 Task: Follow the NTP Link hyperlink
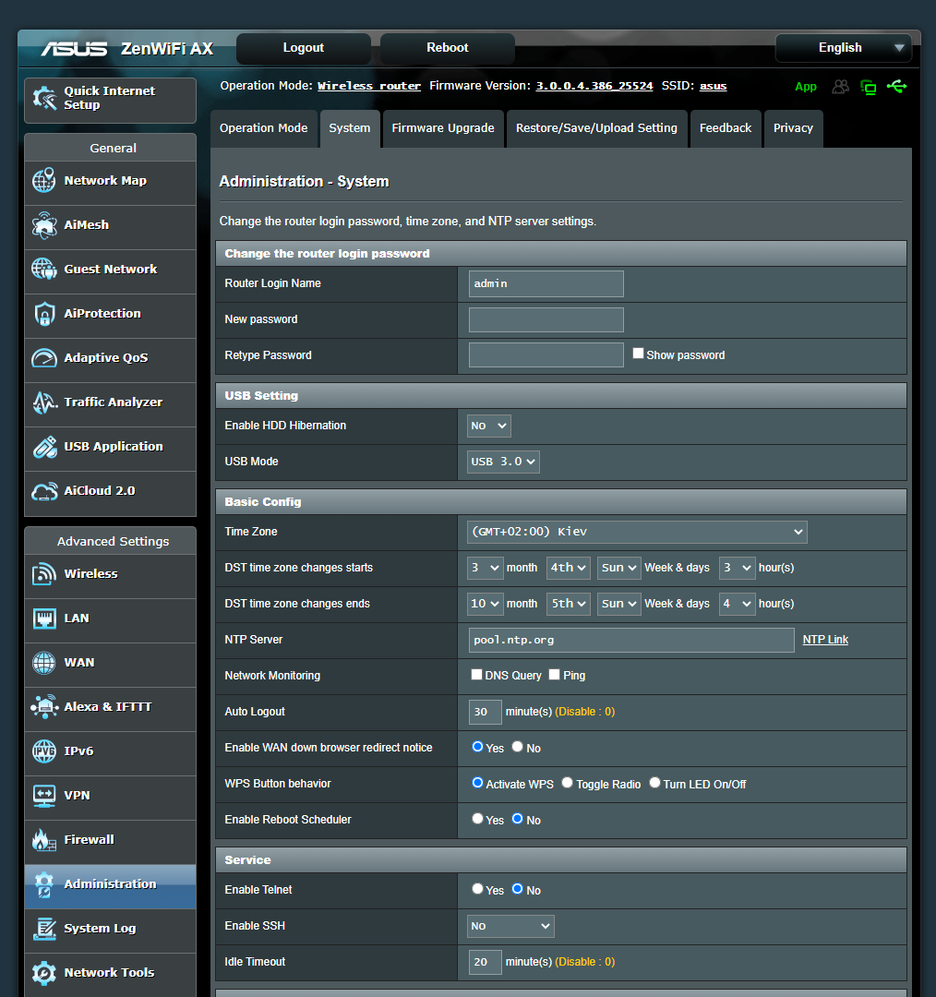pyautogui.click(x=825, y=640)
